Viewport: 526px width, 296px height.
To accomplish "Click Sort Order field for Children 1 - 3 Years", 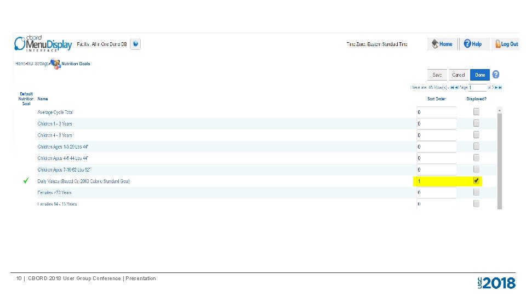I will [x=437, y=123].
